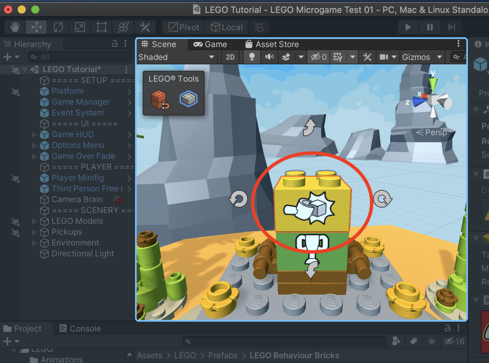Click the Project panel search field

284,341
